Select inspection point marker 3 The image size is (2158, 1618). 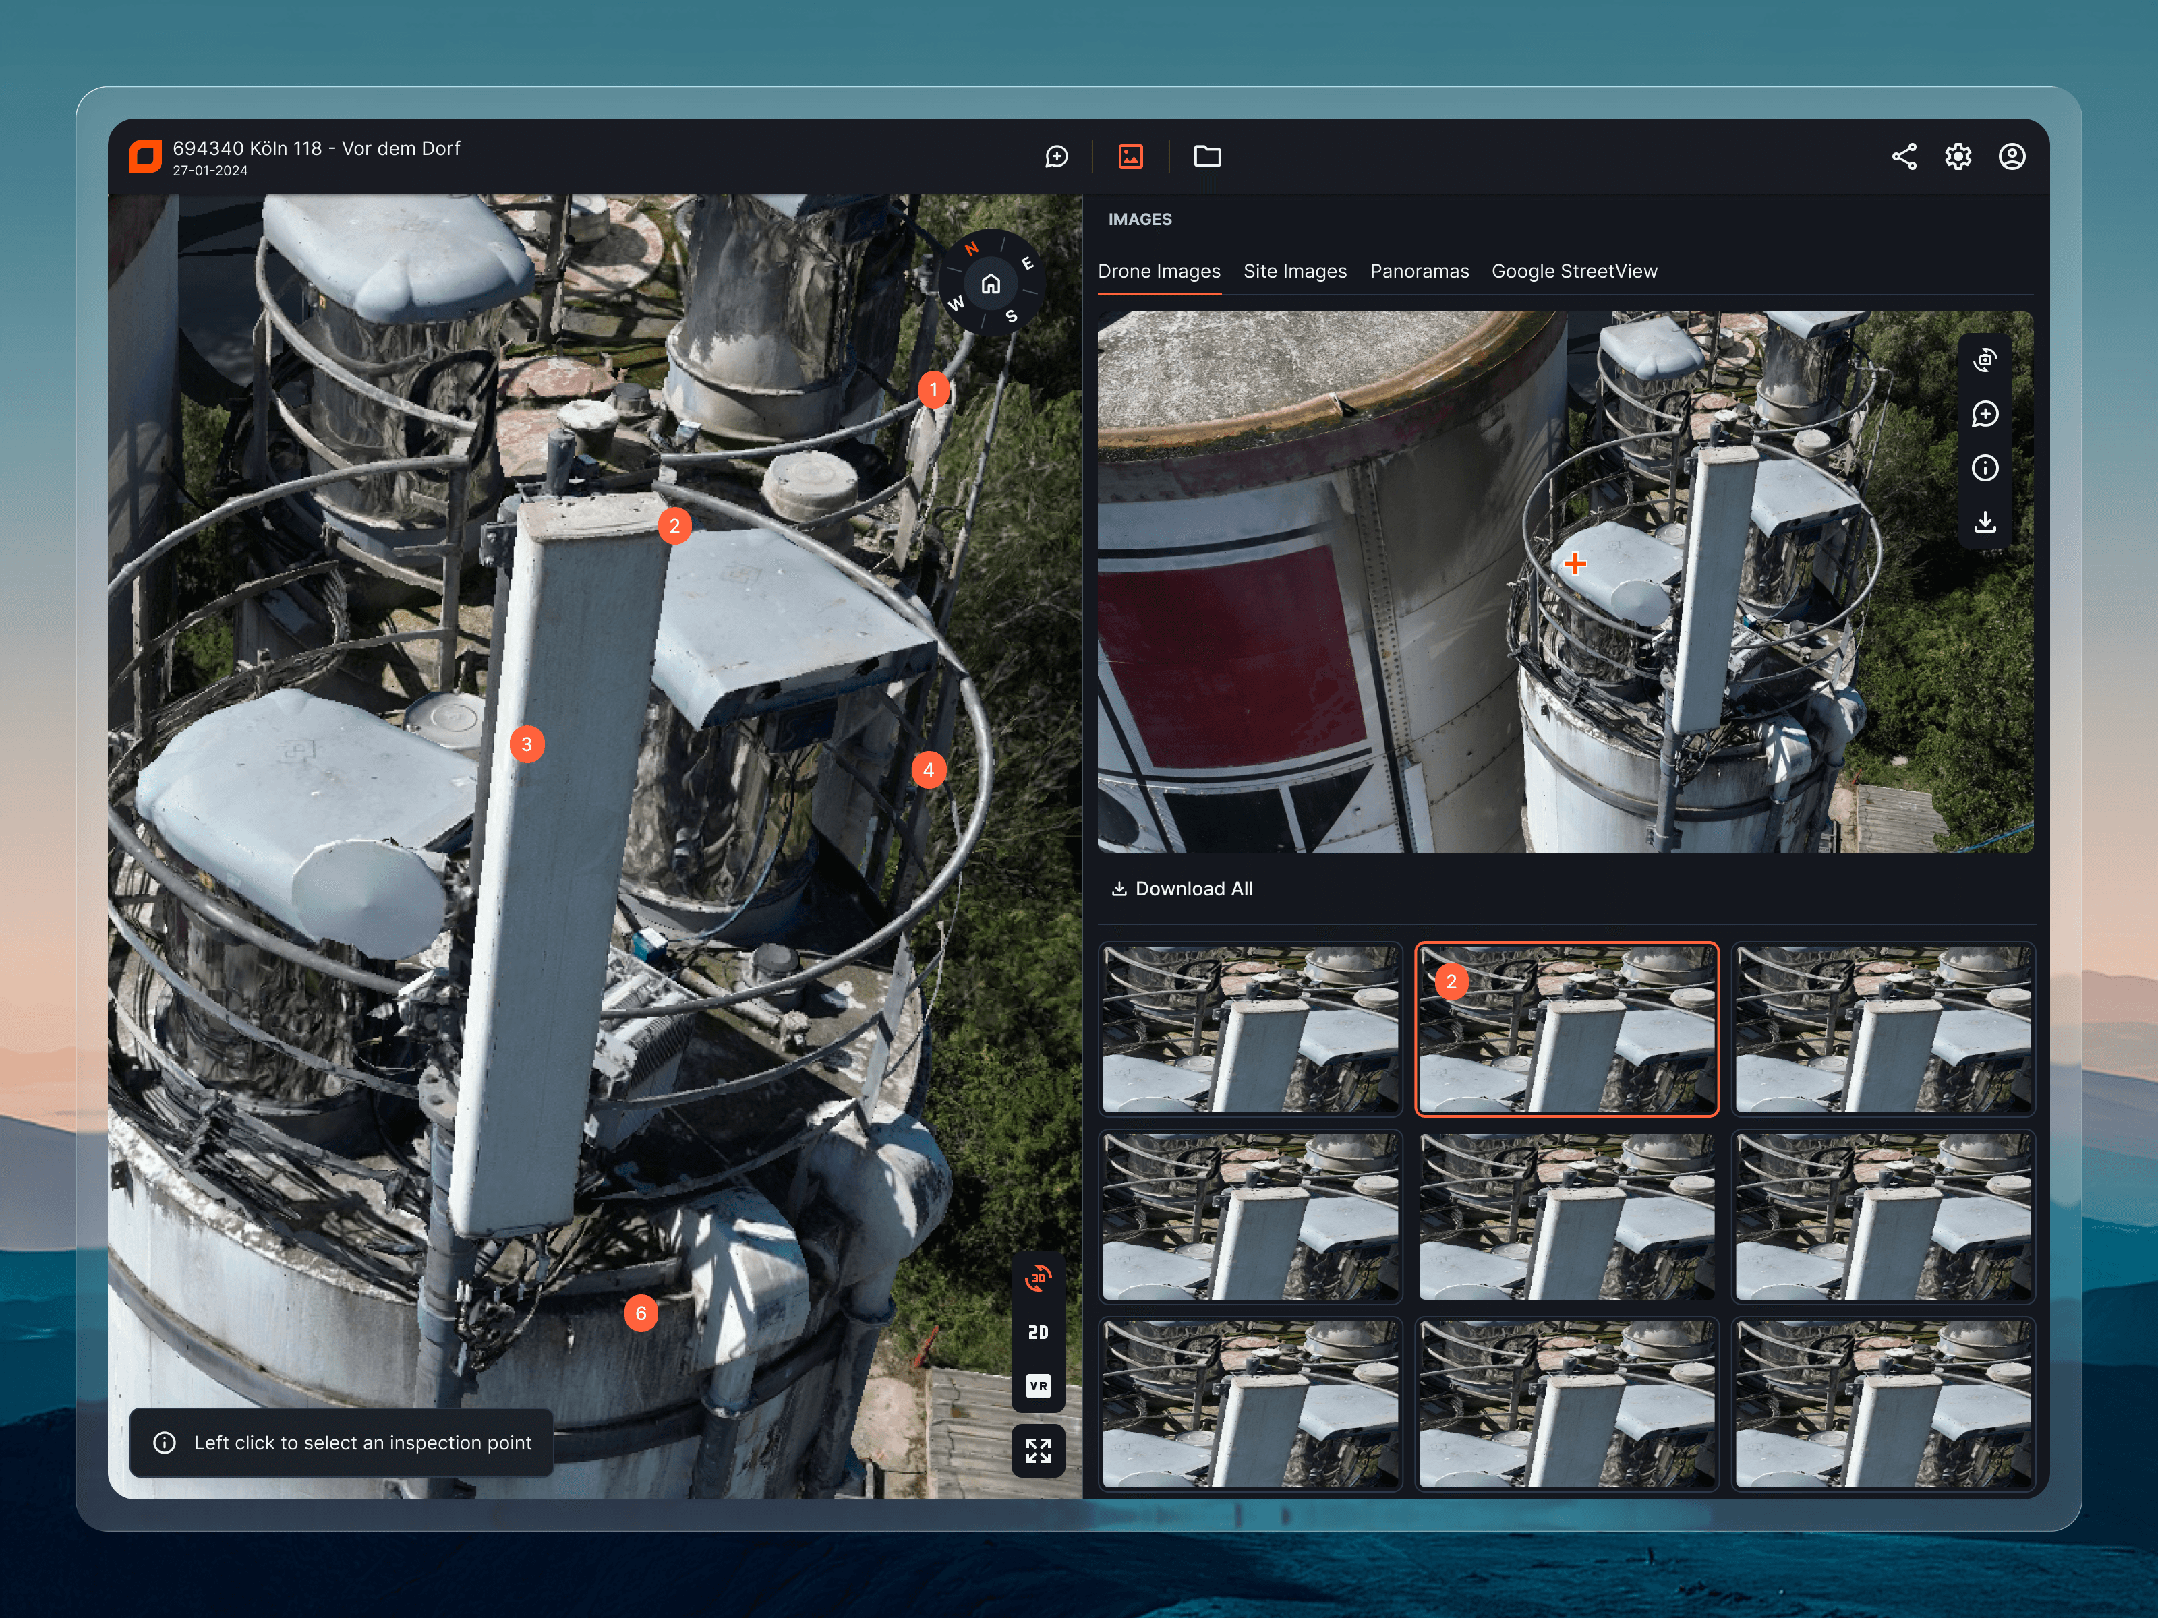(x=527, y=745)
